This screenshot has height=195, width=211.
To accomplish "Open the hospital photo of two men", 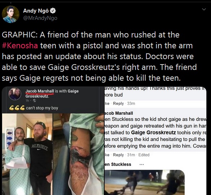I will pos(27,154).
